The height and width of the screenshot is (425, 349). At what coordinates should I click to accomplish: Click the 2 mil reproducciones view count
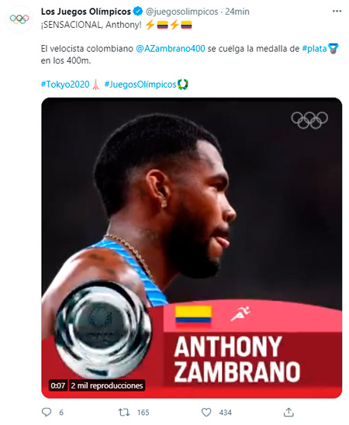107,385
